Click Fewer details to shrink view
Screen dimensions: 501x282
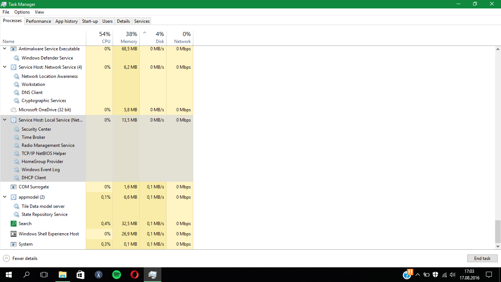point(21,258)
